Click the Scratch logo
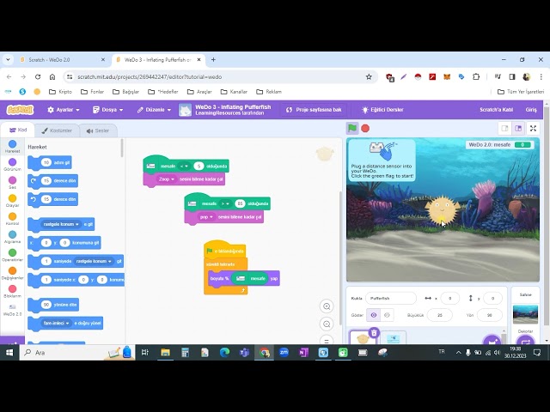This screenshot has height=412, width=550. (x=20, y=110)
